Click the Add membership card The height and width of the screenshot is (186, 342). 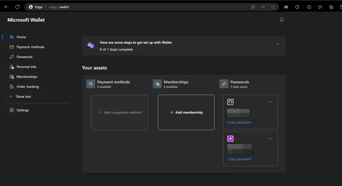point(186,113)
